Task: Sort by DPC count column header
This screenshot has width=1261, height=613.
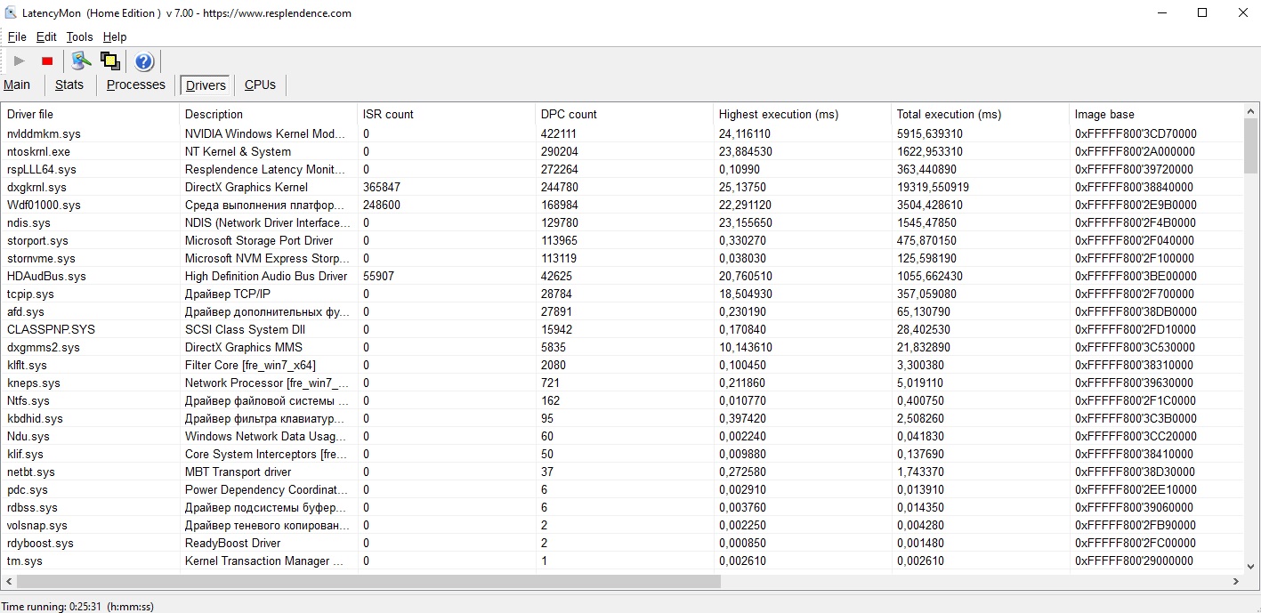Action: (569, 115)
